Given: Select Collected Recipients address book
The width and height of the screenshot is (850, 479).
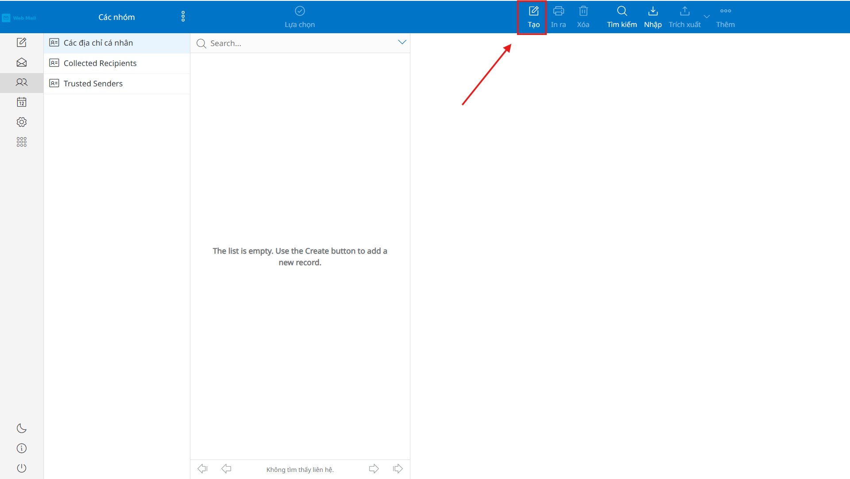Looking at the screenshot, I should point(117,63).
